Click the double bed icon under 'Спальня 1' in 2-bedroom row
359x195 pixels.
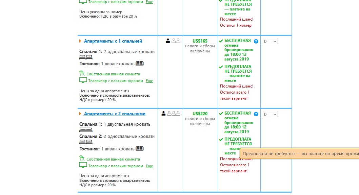click(x=86, y=130)
